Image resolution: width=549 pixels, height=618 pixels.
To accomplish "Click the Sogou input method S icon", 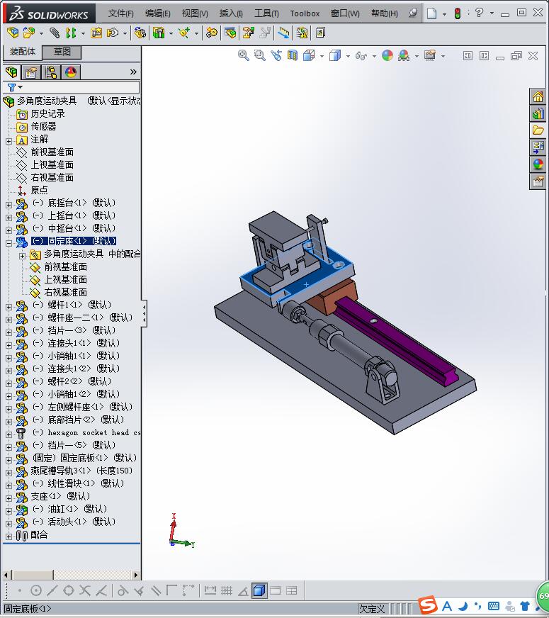I will 428,605.
